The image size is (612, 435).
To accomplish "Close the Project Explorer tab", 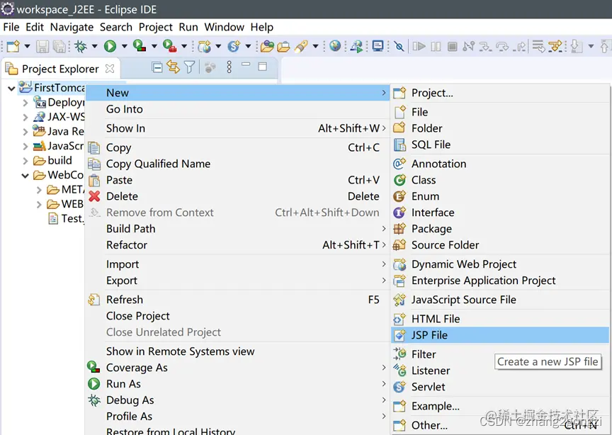I will (110, 69).
